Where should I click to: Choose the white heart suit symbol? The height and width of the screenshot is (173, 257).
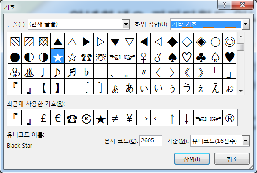(x=187, y=57)
